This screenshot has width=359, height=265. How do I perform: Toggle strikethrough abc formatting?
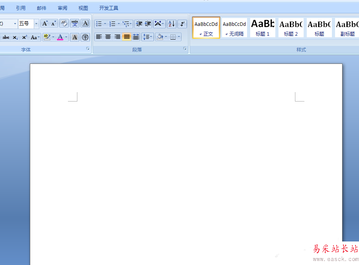tap(6, 37)
